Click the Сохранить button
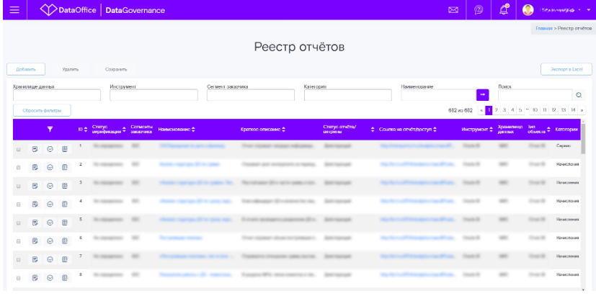The height and width of the screenshot is (296, 596). pos(116,70)
